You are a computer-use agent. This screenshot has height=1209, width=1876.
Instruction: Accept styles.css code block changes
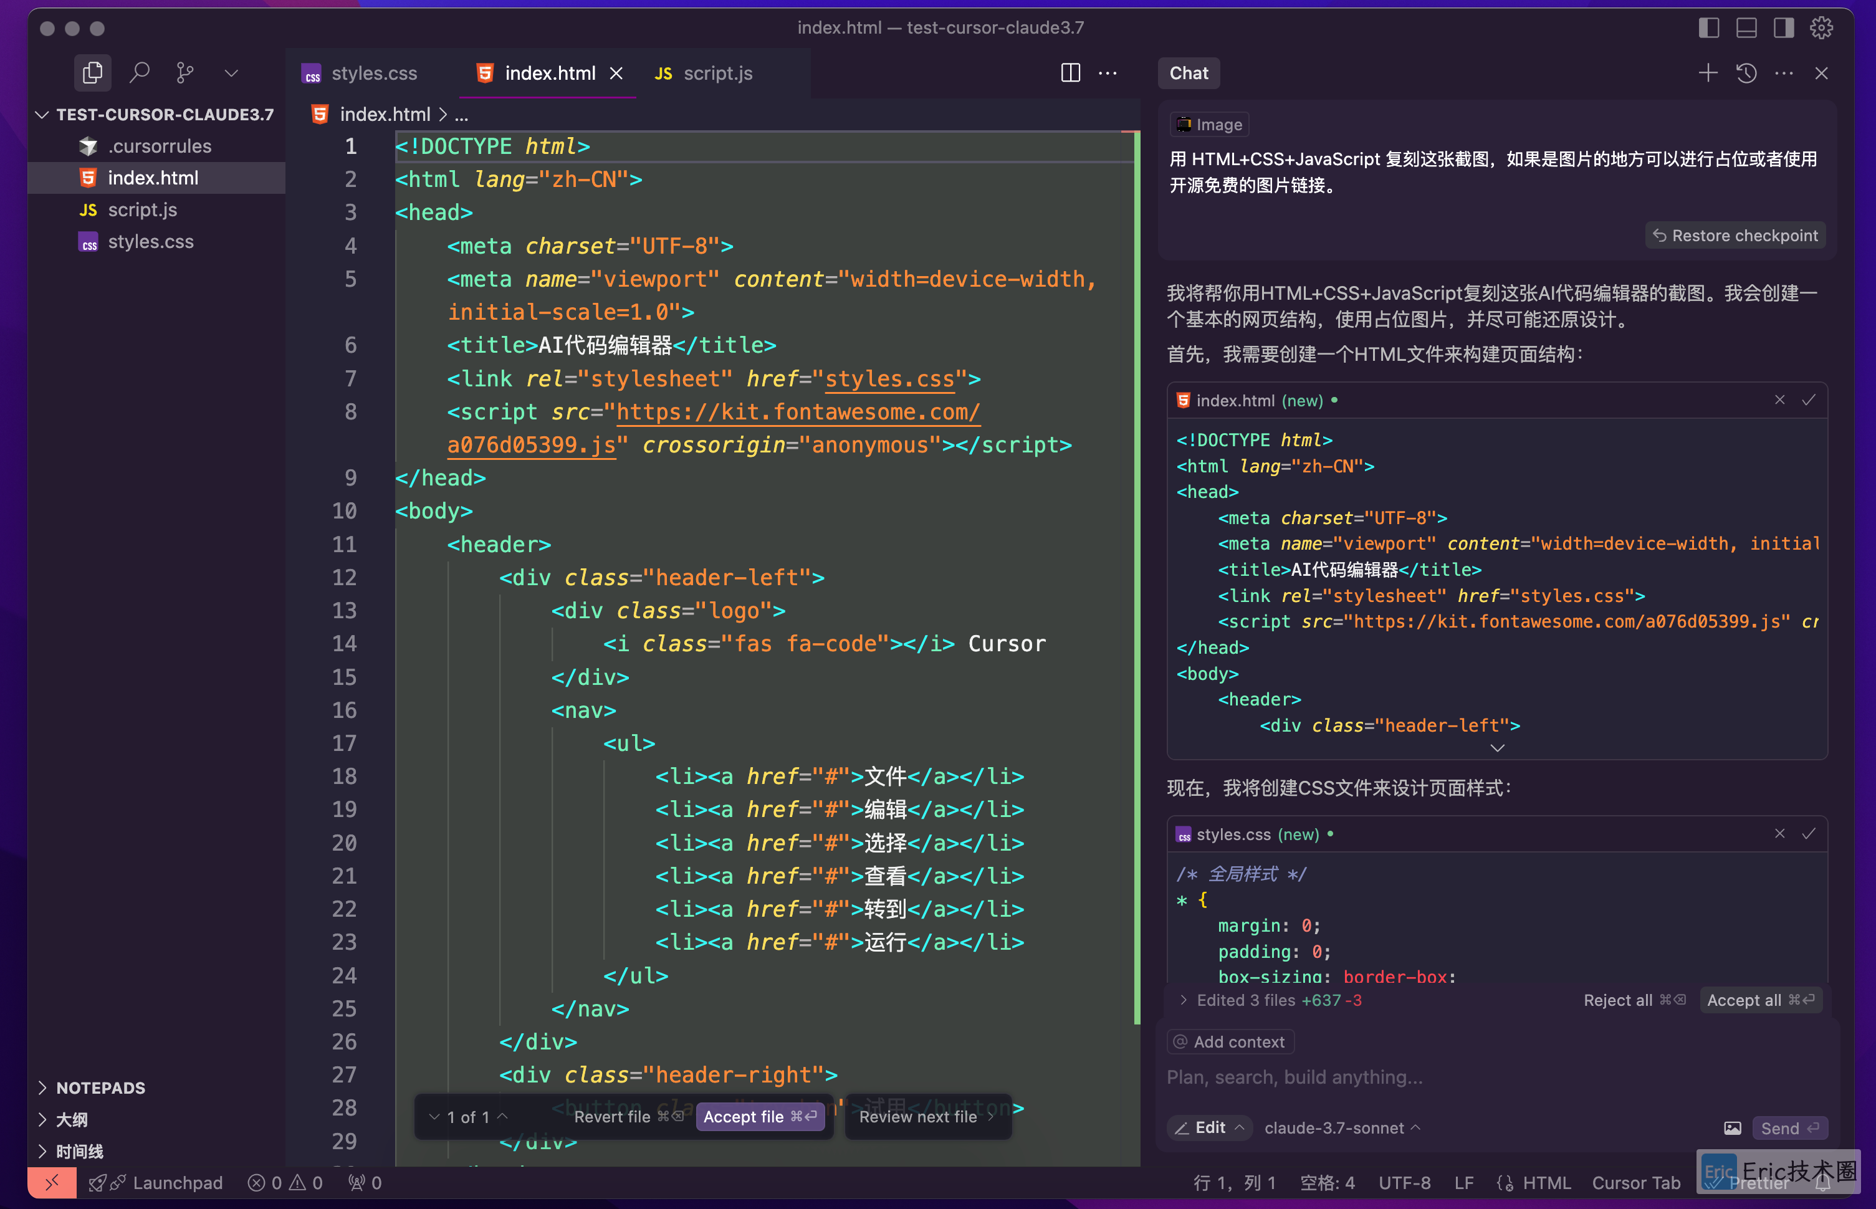[x=1809, y=834]
